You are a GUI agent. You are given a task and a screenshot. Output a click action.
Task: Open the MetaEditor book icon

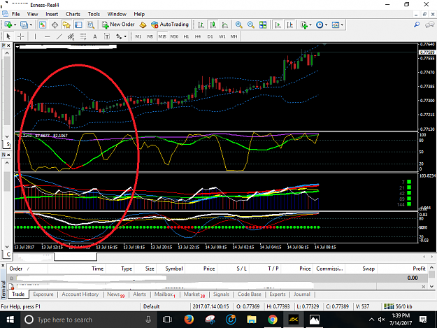click(x=143, y=24)
